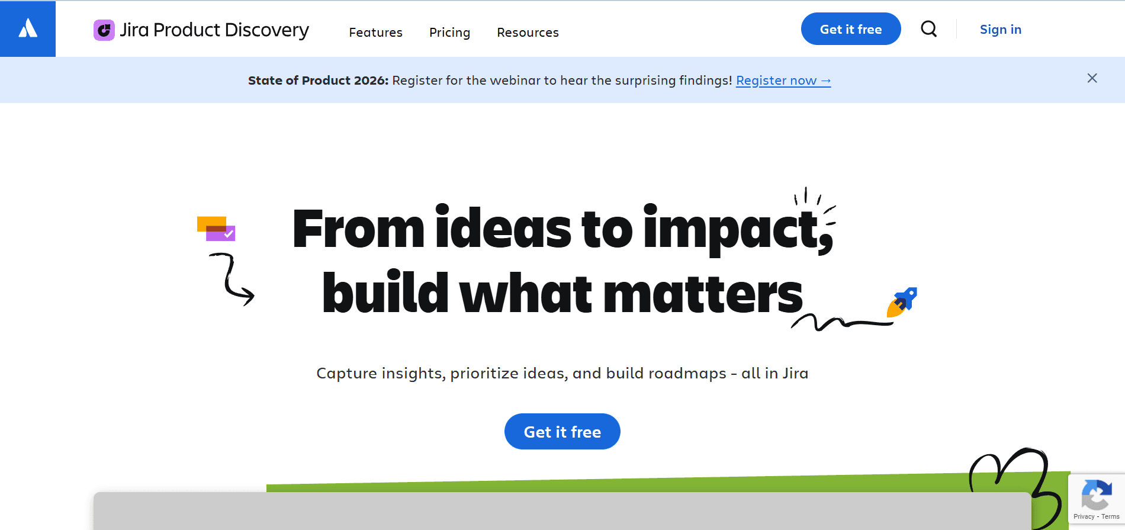Open the Features menu
The width and height of the screenshot is (1125, 530).
(x=375, y=33)
